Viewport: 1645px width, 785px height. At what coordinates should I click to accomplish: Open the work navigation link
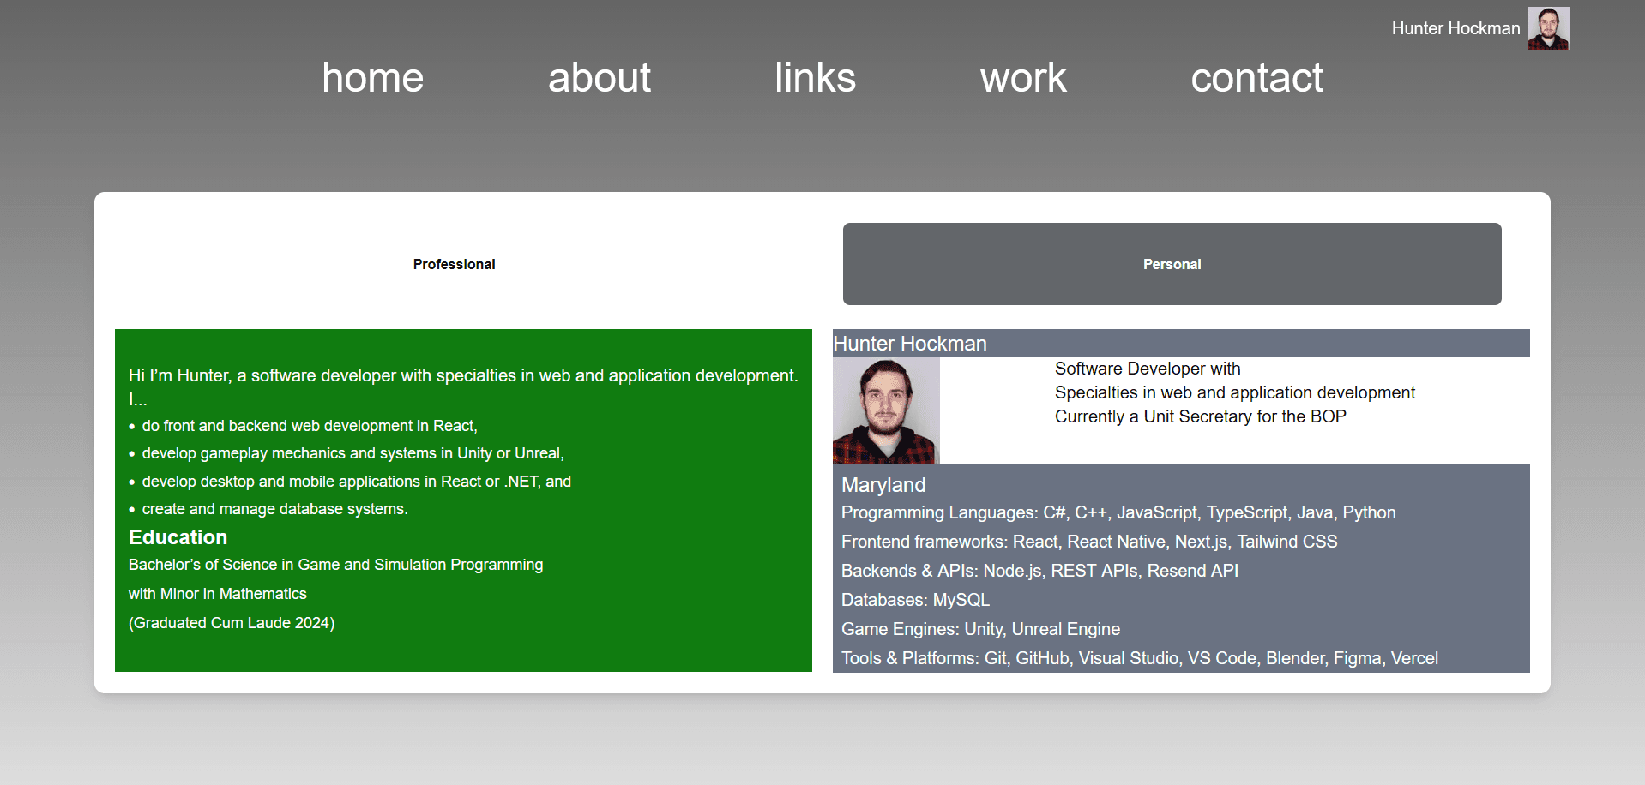click(1023, 78)
